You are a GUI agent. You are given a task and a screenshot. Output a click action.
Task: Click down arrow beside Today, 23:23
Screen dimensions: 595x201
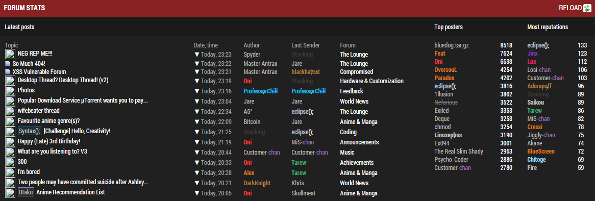(196, 55)
